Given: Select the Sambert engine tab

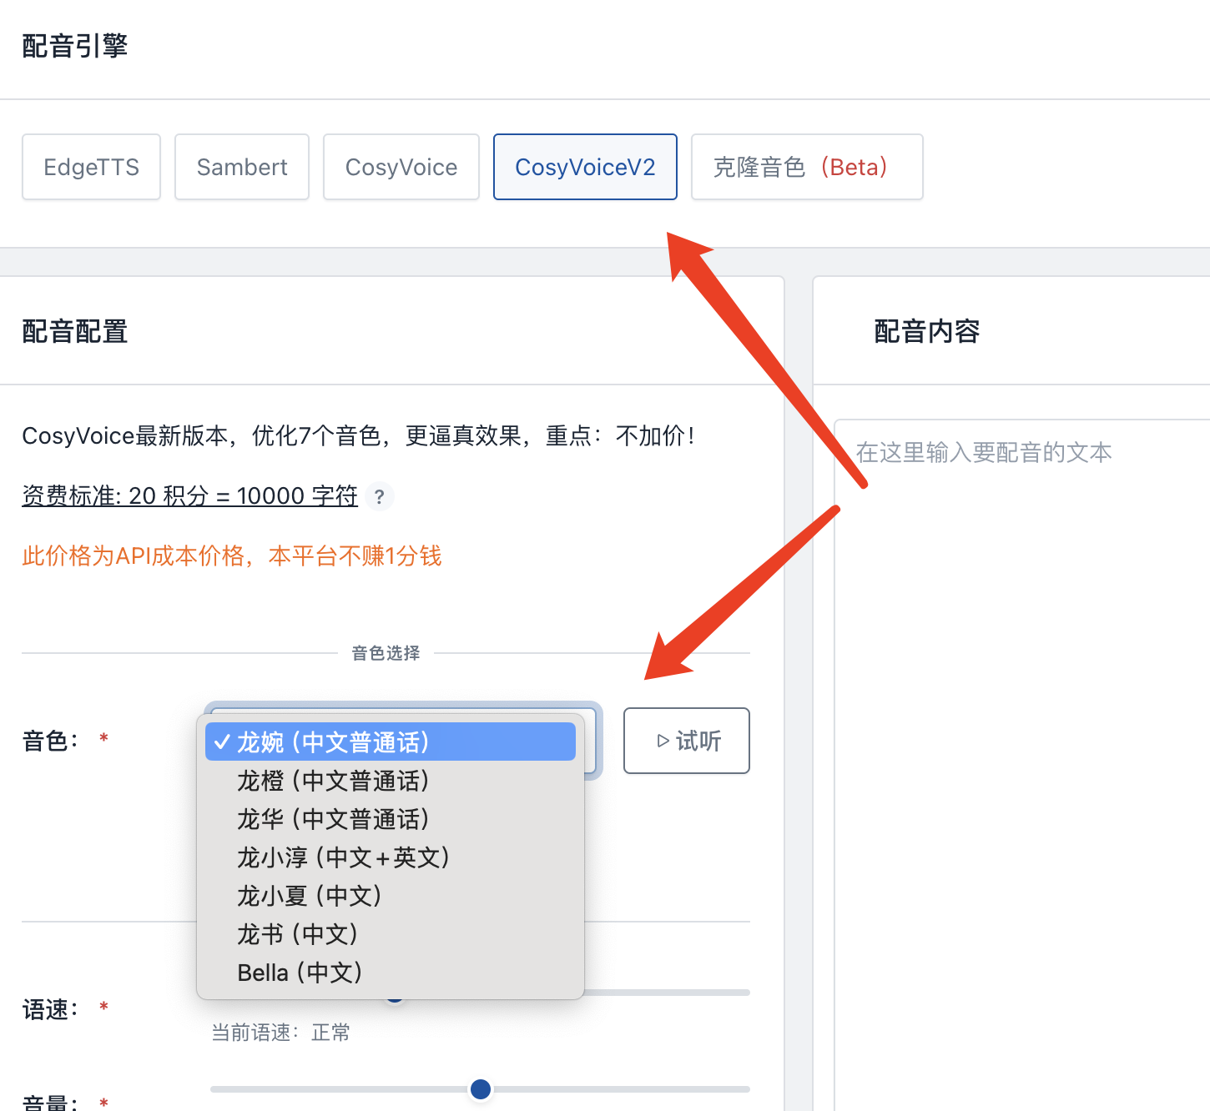Looking at the screenshot, I should coord(242,167).
